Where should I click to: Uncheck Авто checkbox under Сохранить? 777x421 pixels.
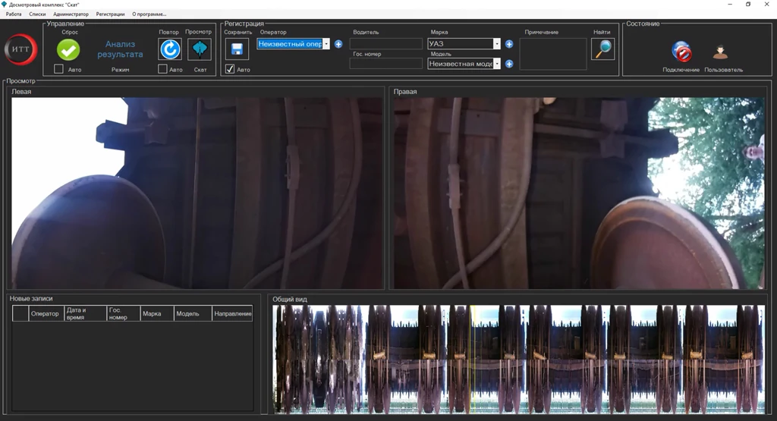tap(230, 70)
